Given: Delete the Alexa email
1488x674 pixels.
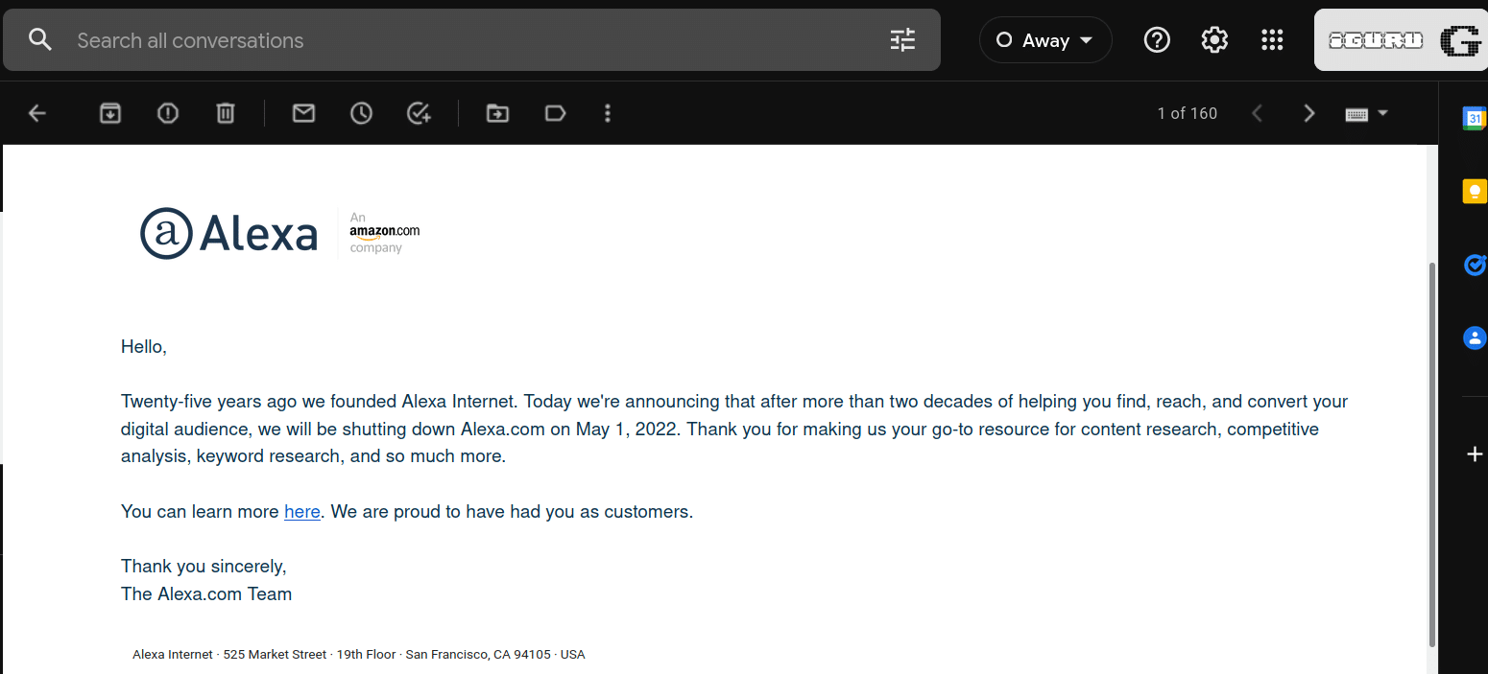Looking at the screenshot, I should [x=225, y=112].
